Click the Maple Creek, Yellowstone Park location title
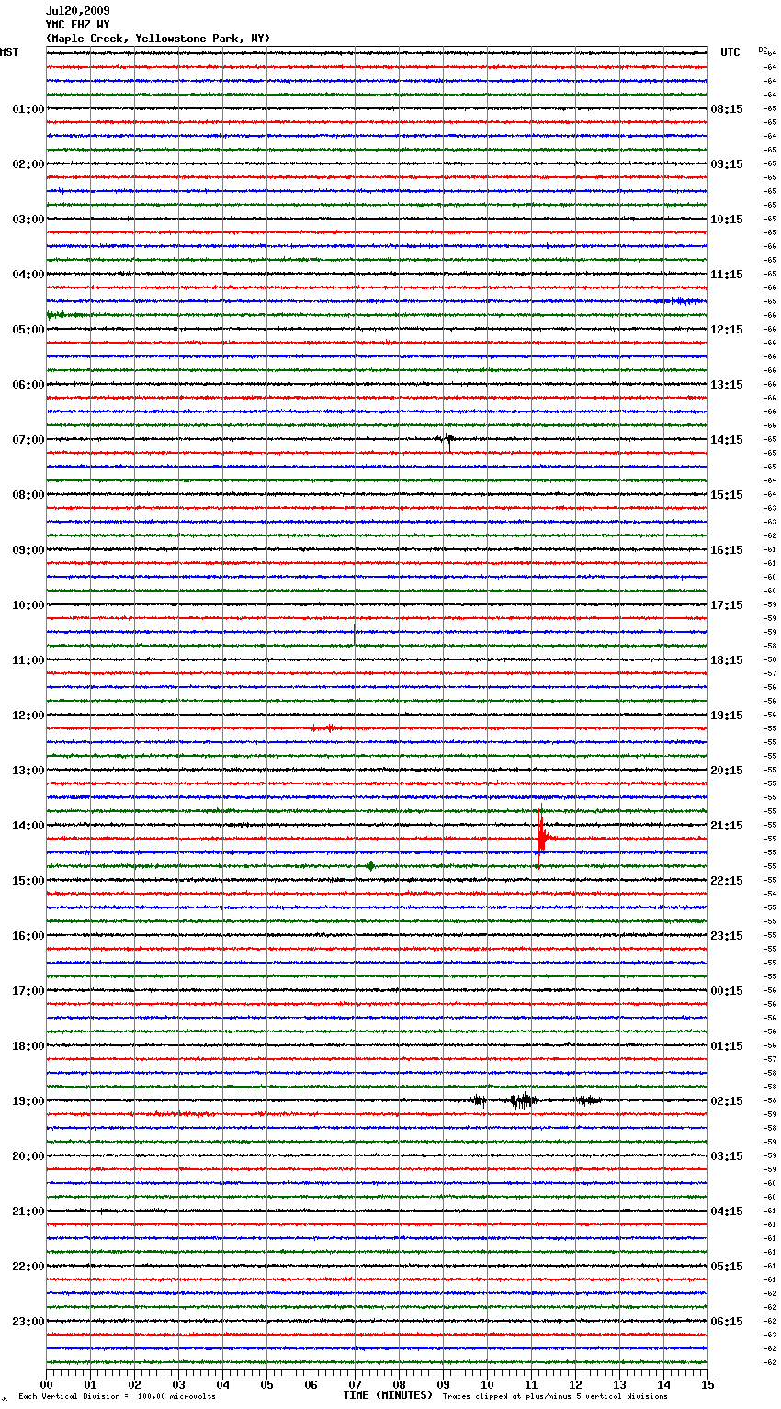 pos(158,39)
